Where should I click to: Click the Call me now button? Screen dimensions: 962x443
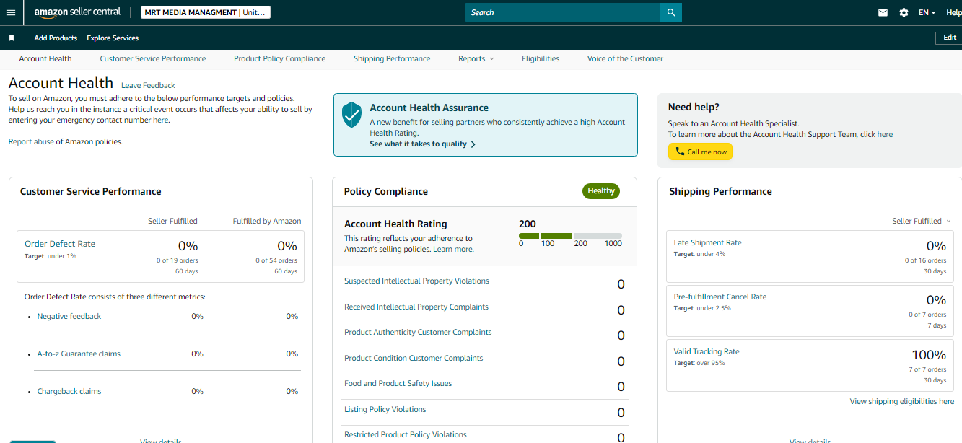[x=700, y=152]
